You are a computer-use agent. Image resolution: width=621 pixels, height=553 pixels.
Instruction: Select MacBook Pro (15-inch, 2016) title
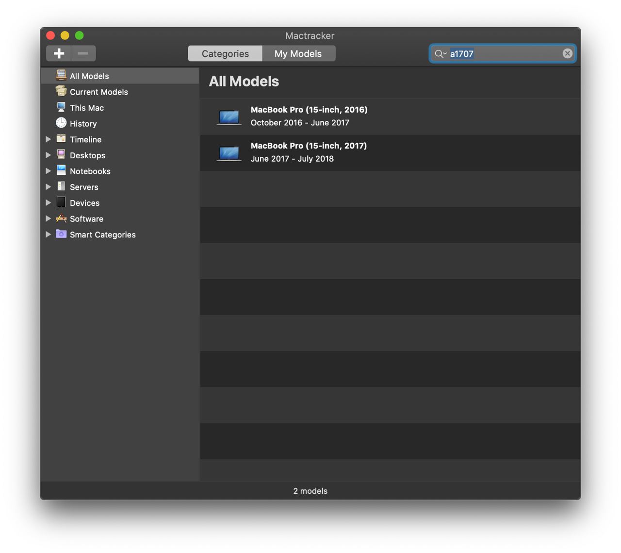click(309, 110)
